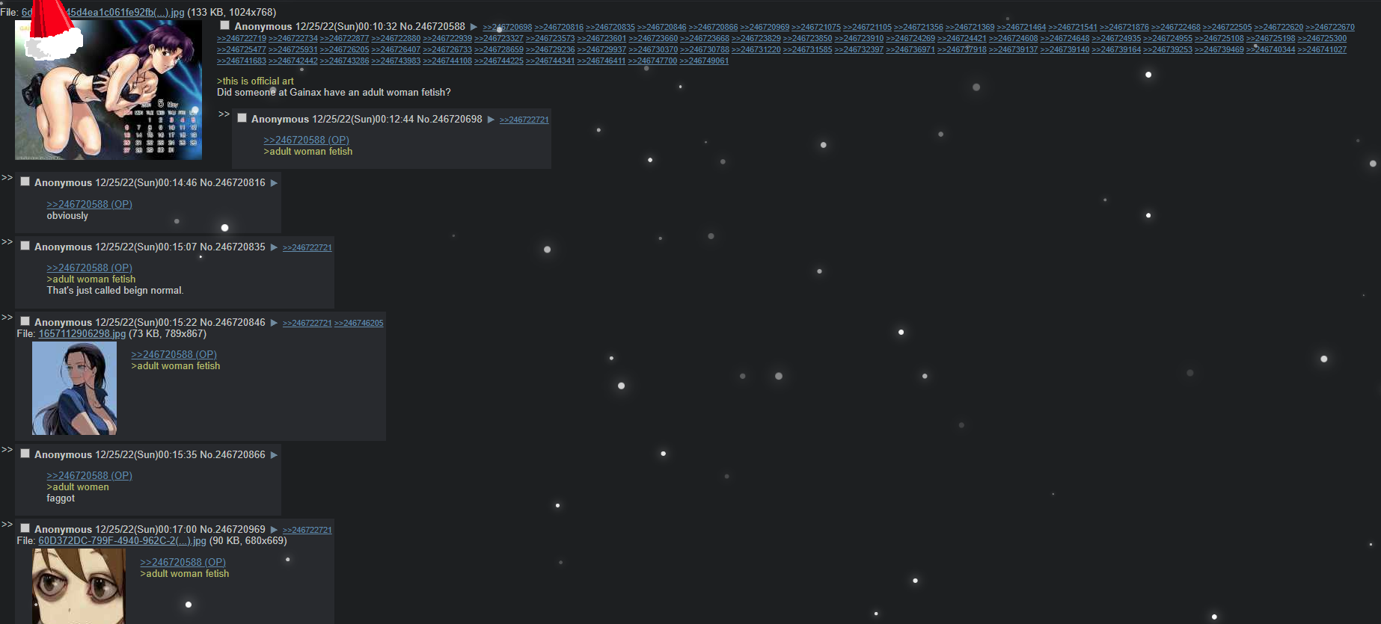
Task: Follow the OP quote link in post No.246720698
Action: click(306, 140)
